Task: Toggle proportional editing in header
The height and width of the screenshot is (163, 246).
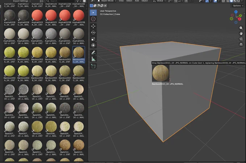Action: [186, 1]
